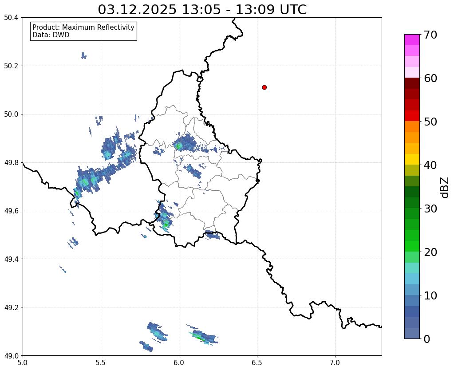The image size is (454, 370).
Task: Click the 20 tick on the colorbar
Action: pos(430,252)
